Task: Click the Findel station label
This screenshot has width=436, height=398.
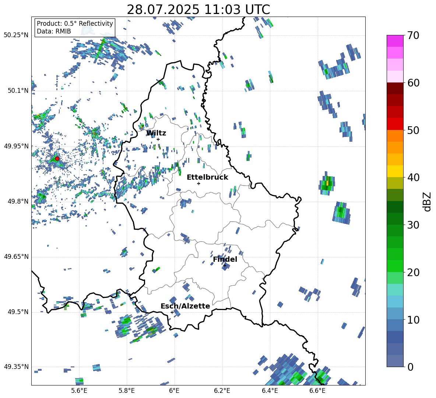Action: [x=225, y=259]
